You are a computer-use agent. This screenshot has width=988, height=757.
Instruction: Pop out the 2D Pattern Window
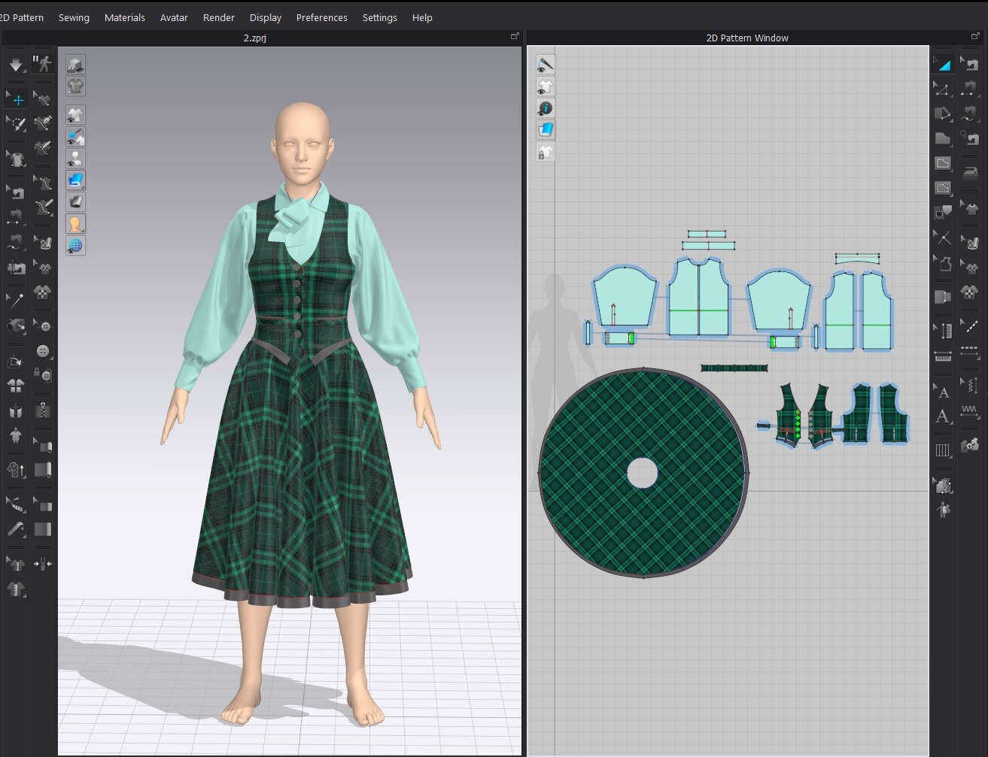point(975,35)
